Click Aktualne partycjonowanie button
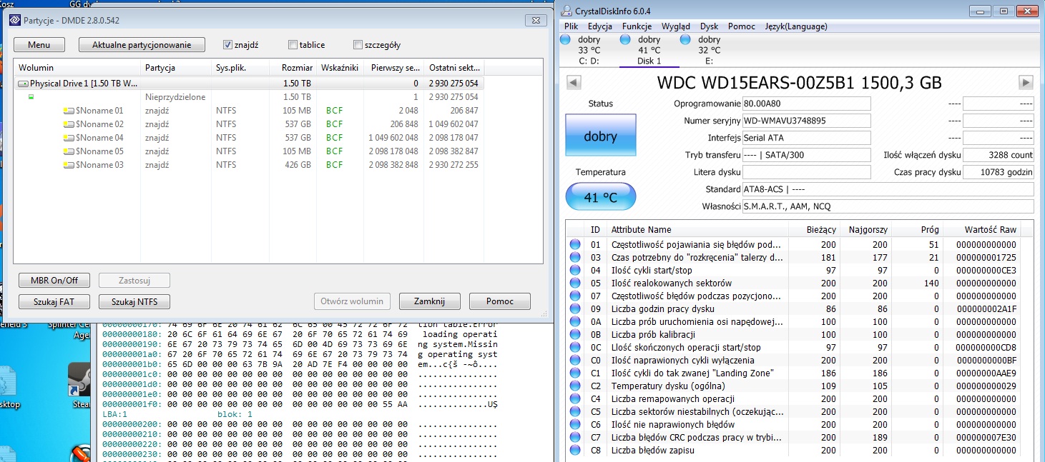The width and height of the screenshot is (1045, 462). [x=142, y=45]
